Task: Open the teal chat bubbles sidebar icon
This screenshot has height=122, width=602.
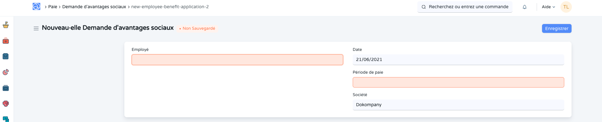Action: [x=6, y=119]
